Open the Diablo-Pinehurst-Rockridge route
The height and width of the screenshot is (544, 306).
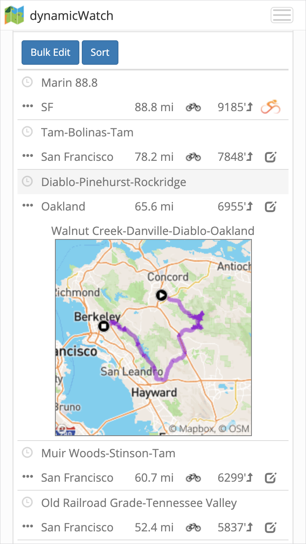point(114,182)
